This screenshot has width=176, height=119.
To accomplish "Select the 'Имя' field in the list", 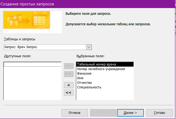I will [105, 78].
